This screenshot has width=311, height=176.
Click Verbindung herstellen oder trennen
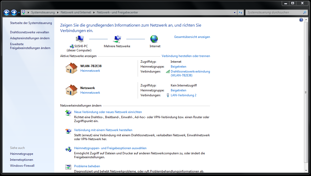[x=186, y=56]
